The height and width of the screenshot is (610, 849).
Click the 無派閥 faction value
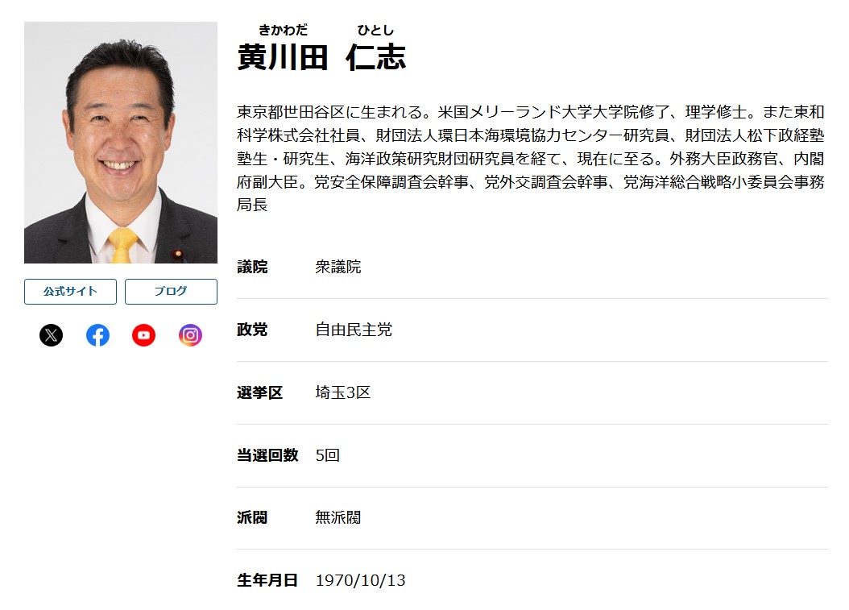[x=338, y=518]
